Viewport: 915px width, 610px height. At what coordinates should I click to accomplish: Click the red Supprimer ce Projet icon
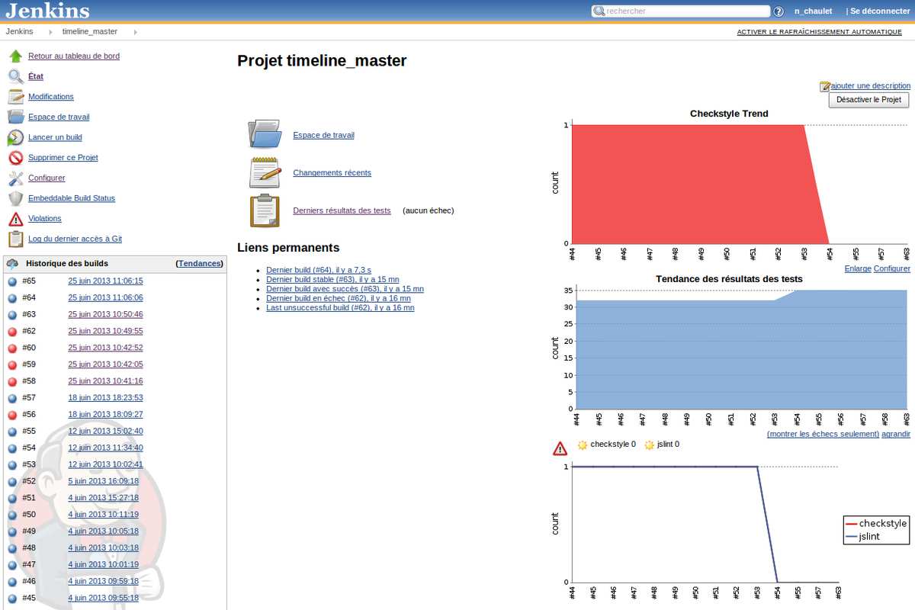tap(15, 158)
